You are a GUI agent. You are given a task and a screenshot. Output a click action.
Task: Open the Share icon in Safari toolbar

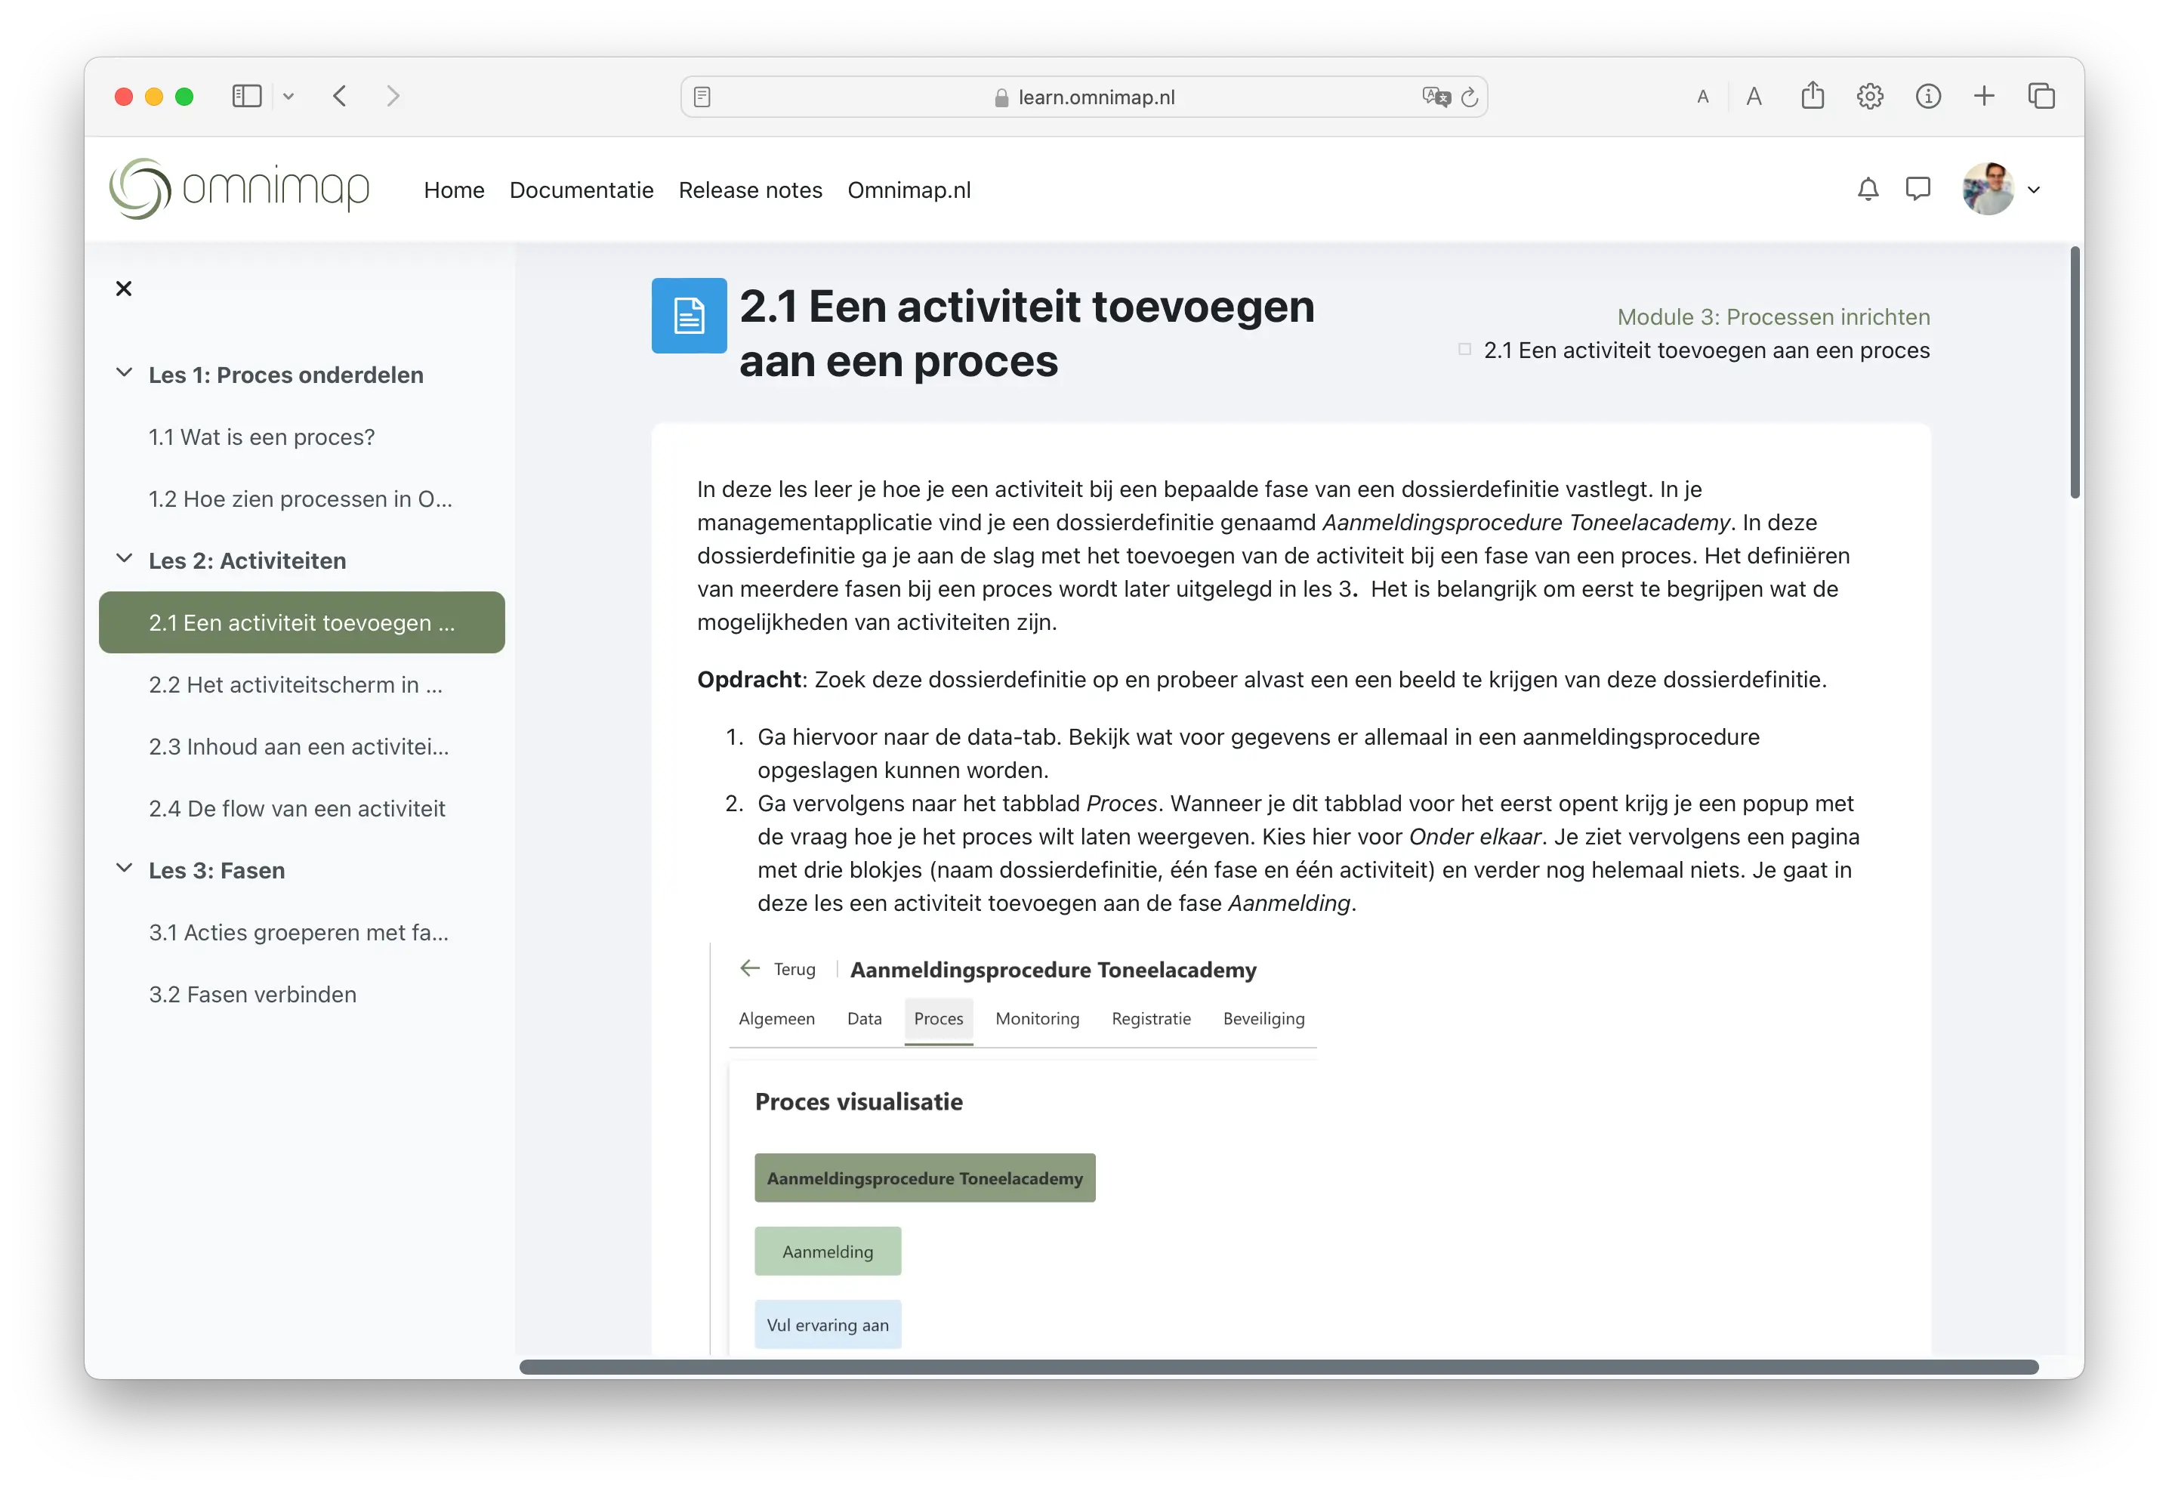click(x=1813, y=95)
